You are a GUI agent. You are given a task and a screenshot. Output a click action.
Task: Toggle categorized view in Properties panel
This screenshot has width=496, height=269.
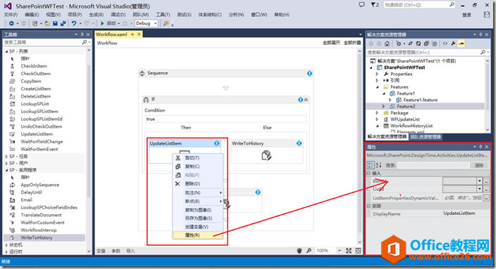point(371,165)
